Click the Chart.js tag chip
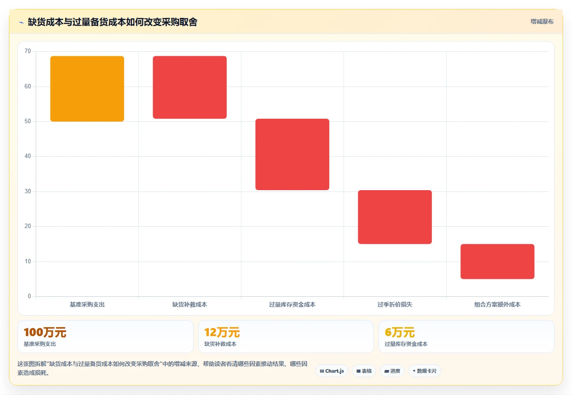 [x=332, y=371]
